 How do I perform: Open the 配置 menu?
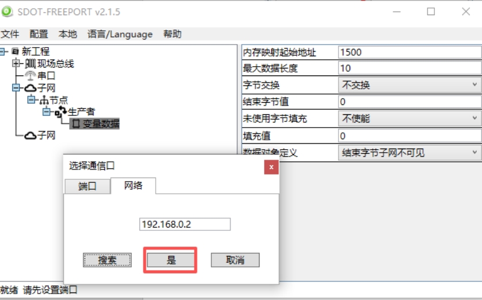click(39, 34)
